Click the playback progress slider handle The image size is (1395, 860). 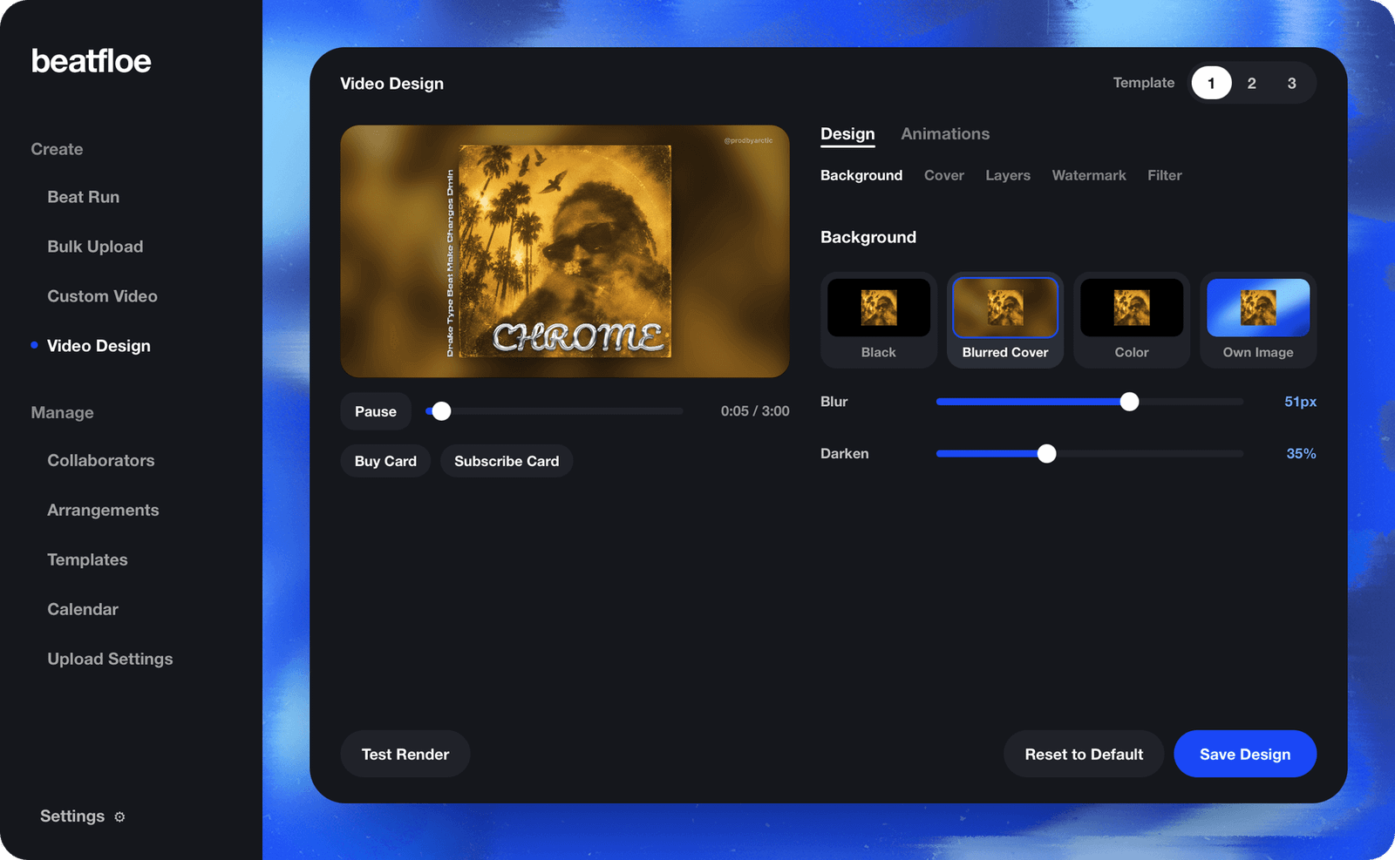pos(441,411)
